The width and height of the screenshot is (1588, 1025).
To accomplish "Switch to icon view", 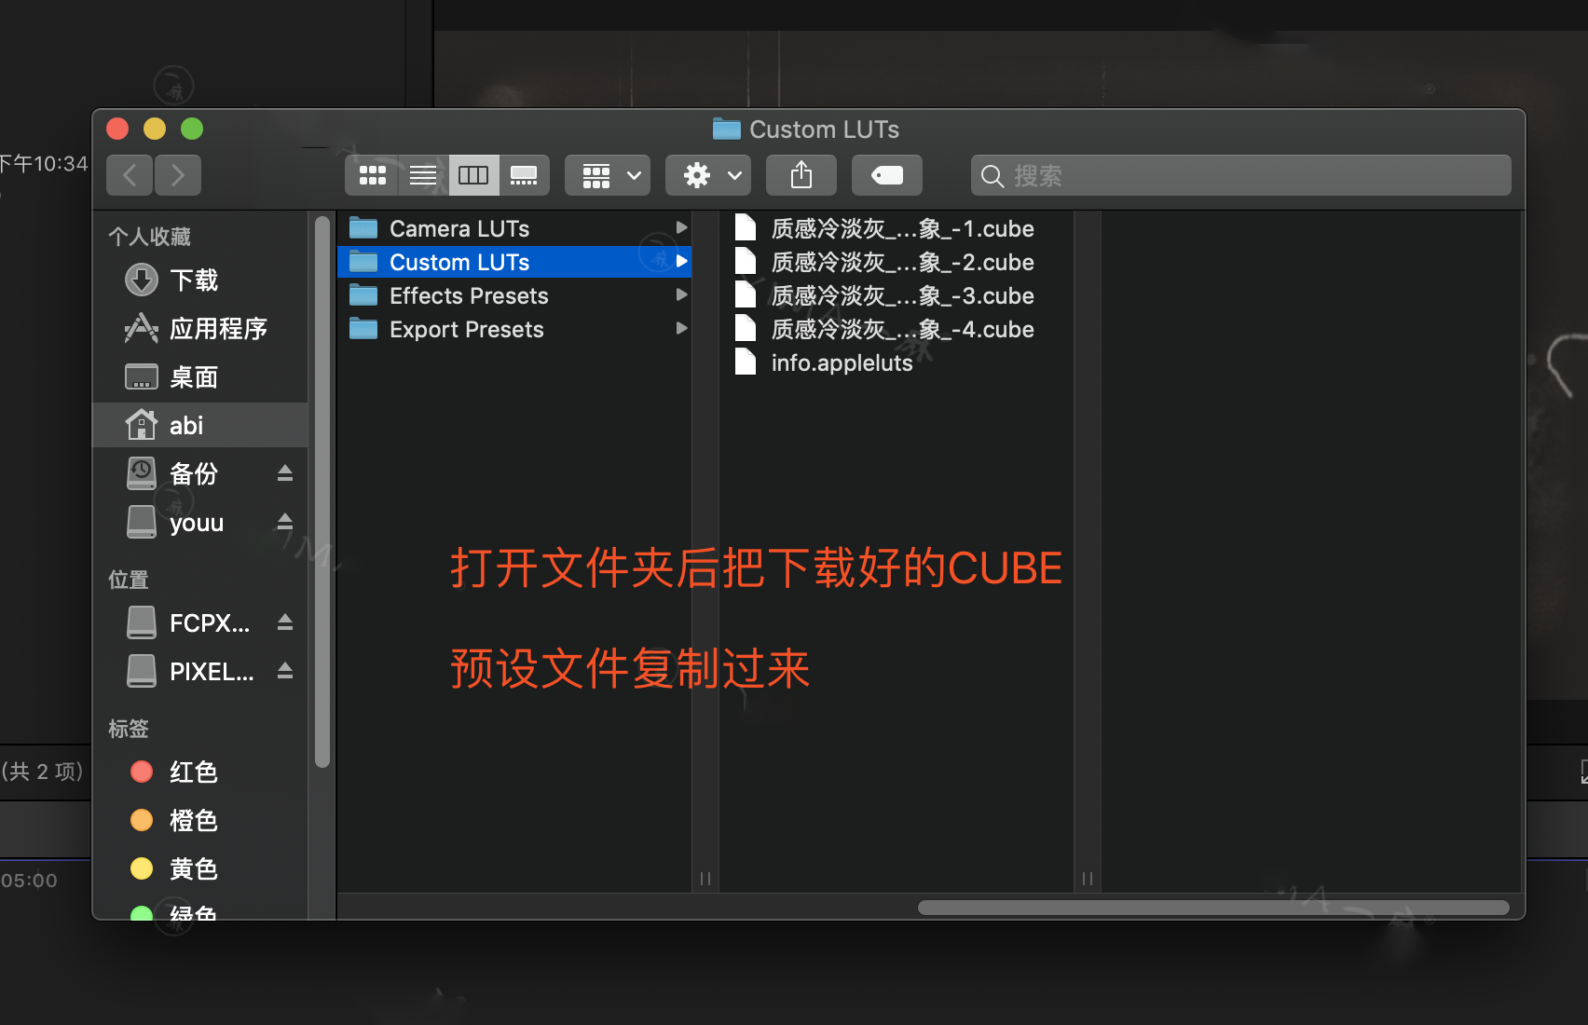I will [x=373, y=175].
